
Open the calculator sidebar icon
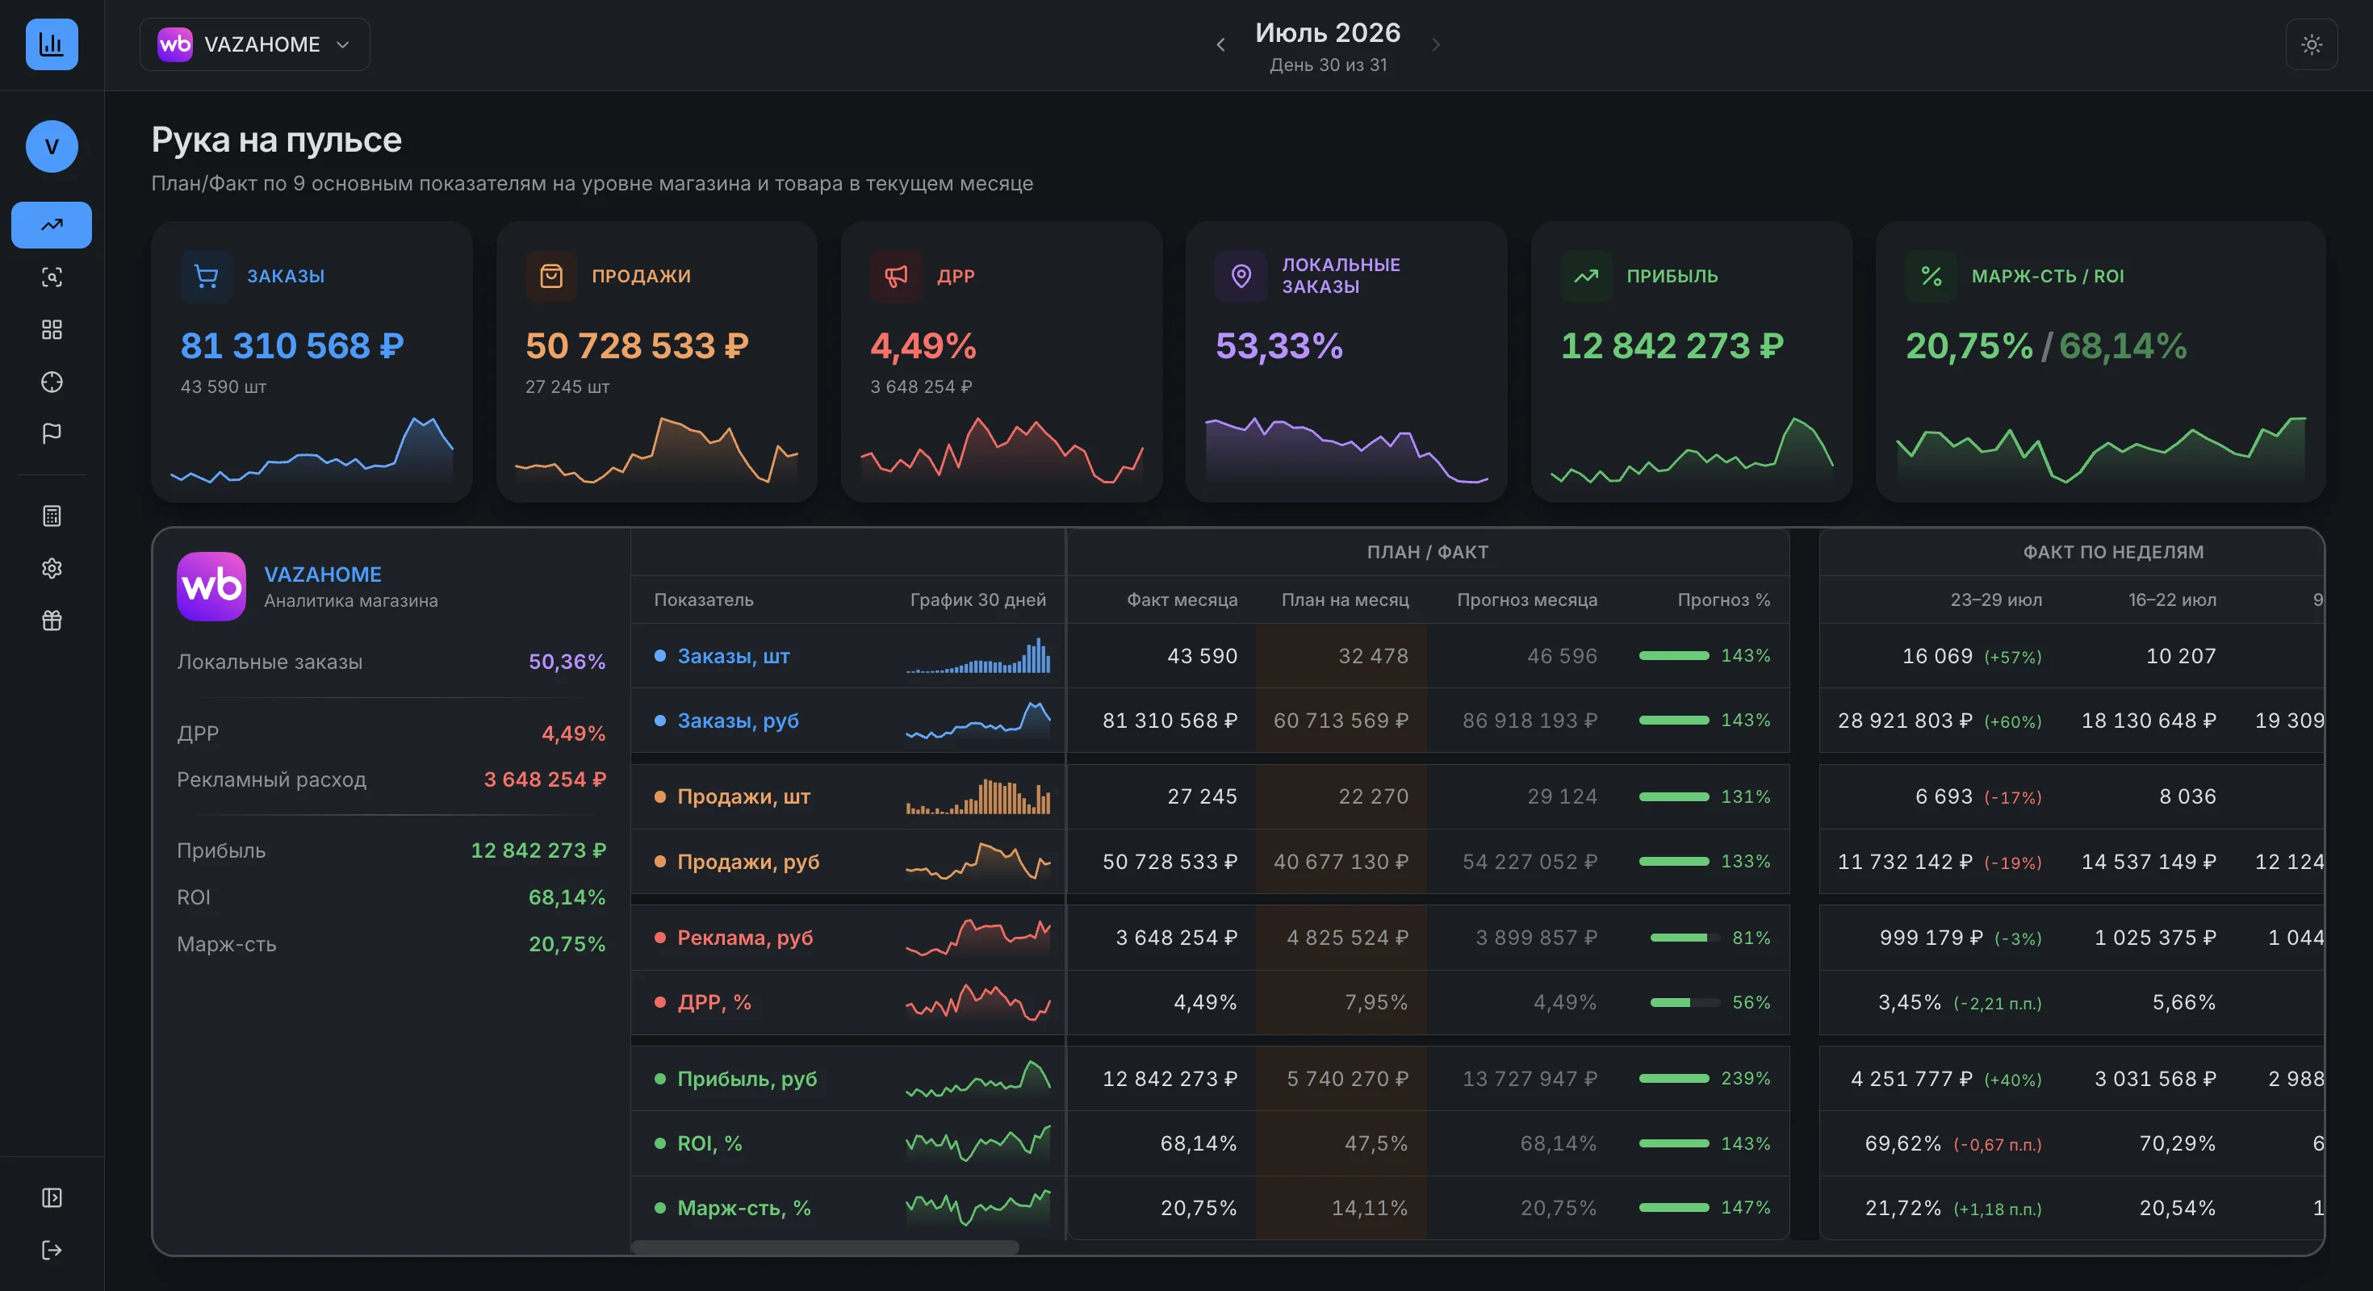(x=52, y=516)
